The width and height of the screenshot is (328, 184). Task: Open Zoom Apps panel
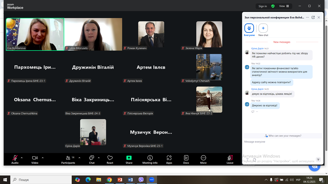(169, 159)
